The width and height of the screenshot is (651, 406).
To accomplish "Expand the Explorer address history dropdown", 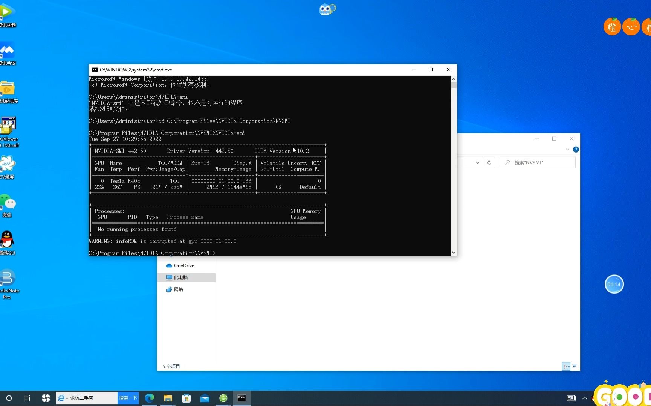I will tap(478, 162).
